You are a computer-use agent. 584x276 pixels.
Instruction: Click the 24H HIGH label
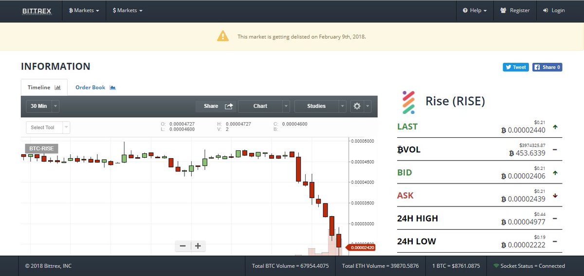tap(418, 219)
